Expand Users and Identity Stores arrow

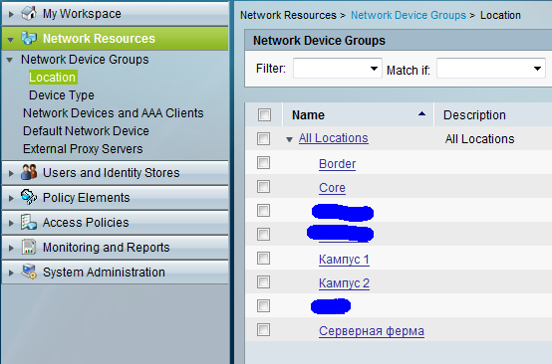[11, 173]
